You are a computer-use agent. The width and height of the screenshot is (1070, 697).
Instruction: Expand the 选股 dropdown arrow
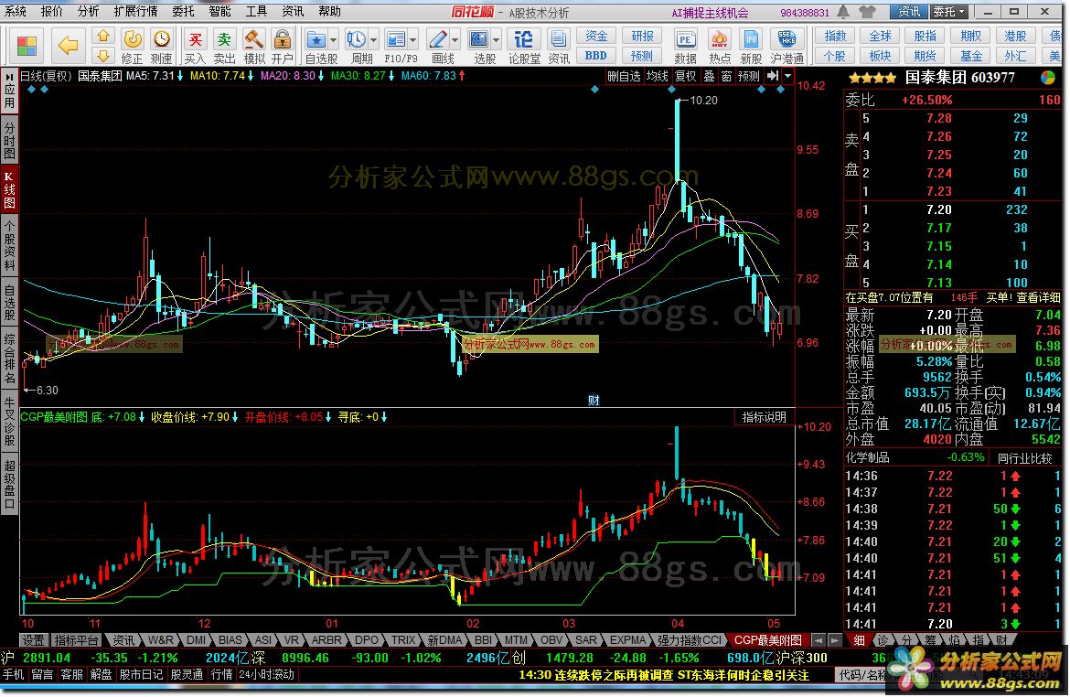pyautogui.click(x=496, y=40)
